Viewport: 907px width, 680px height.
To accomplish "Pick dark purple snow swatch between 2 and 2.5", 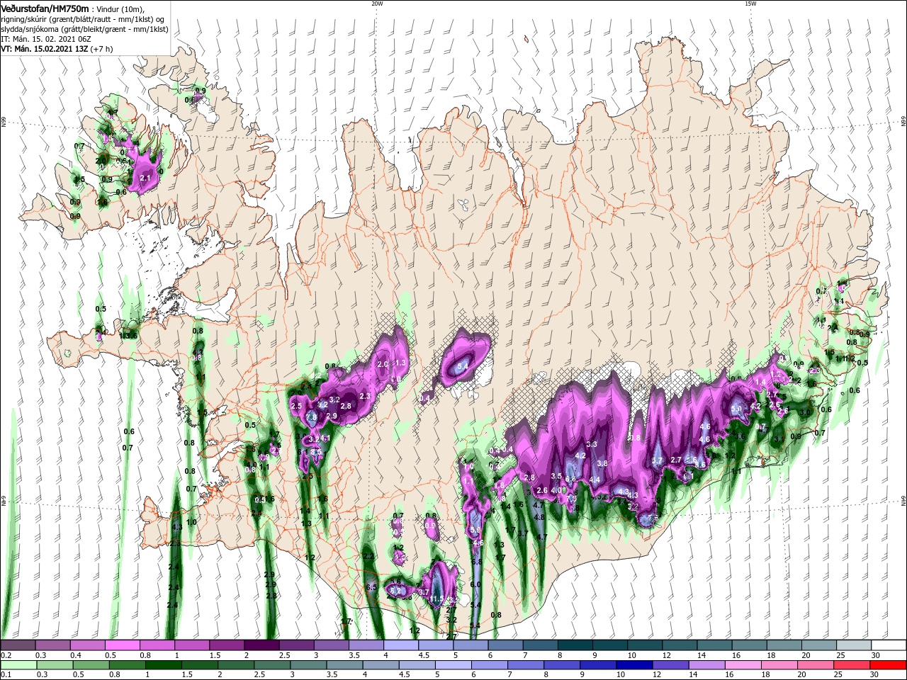I will pyautogui.click(x=261, y=645).
